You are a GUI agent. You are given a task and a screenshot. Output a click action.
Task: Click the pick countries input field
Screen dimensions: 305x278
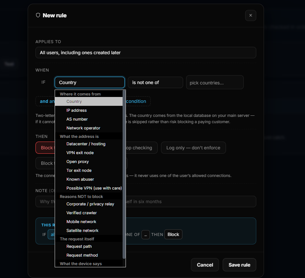click(215, 82)
